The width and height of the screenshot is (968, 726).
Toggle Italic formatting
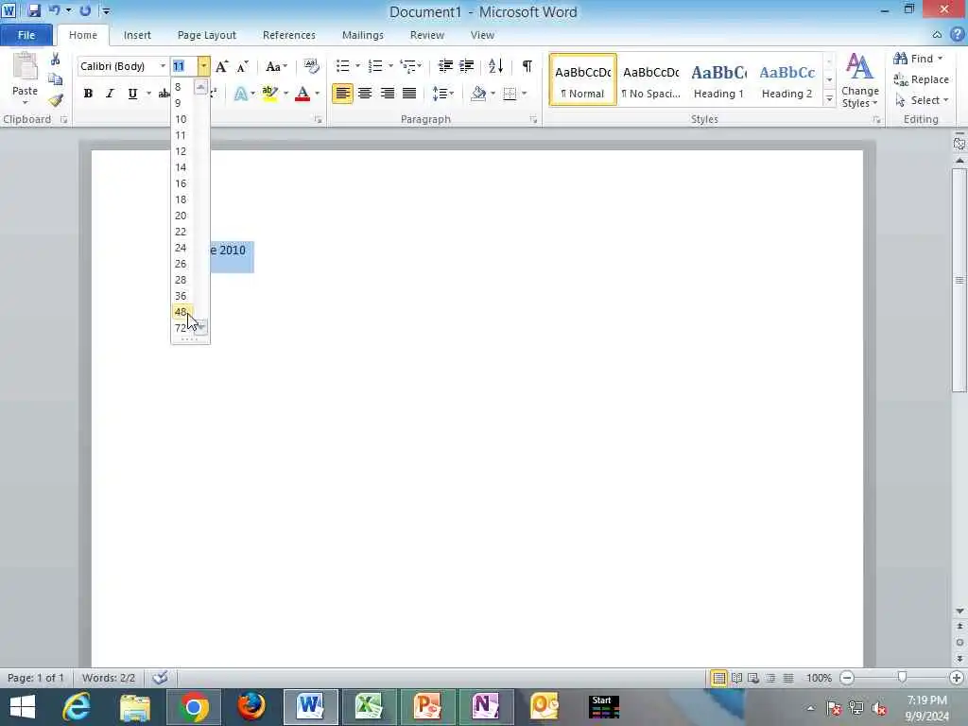[x=110, y=94]
